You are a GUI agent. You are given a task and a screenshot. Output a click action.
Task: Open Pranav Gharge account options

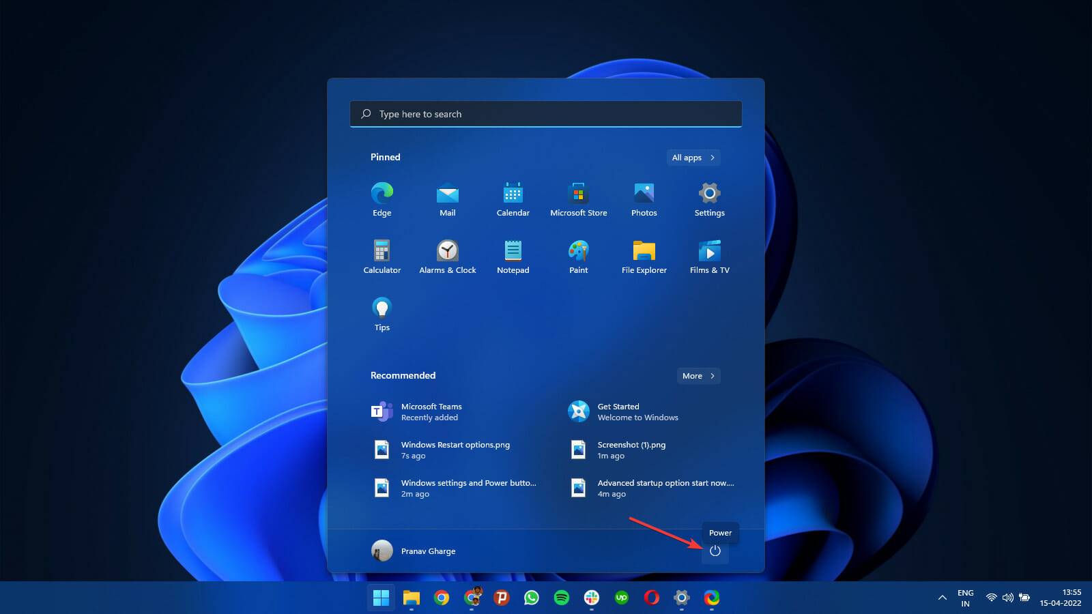414,551
